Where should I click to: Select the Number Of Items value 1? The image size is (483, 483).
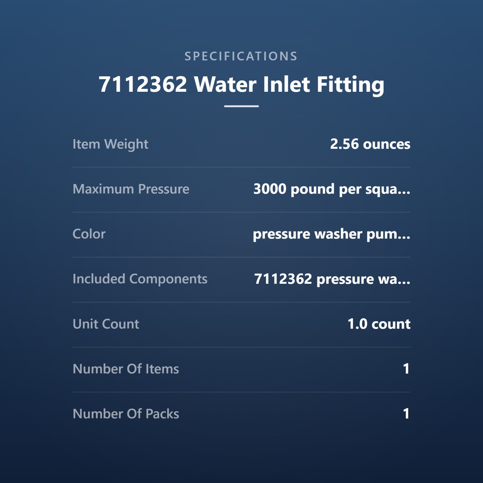coord(406,369)
